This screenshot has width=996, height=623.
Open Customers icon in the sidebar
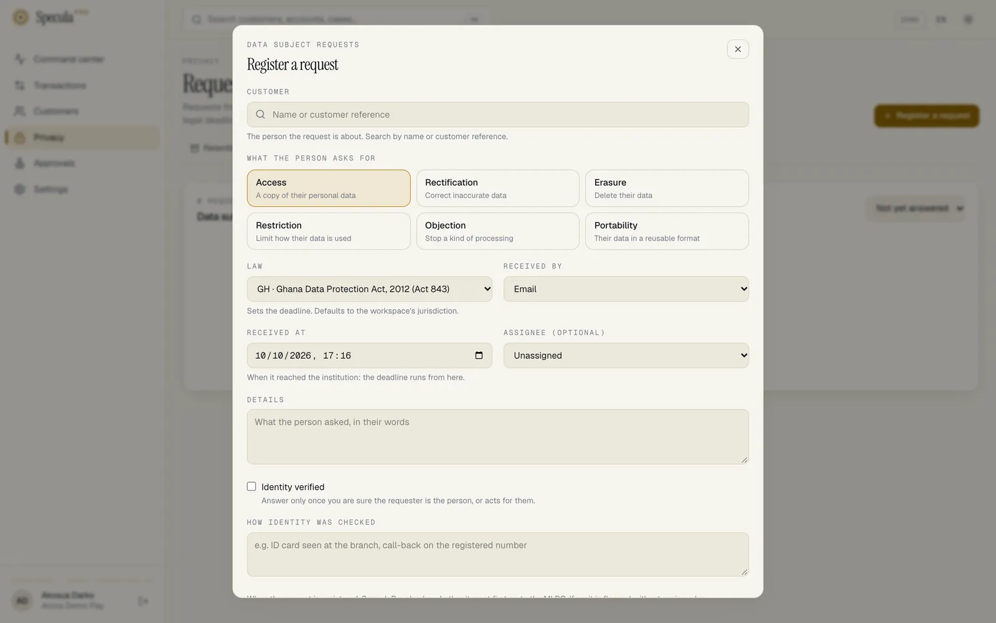pyautogui.click(x=20, y=111)
